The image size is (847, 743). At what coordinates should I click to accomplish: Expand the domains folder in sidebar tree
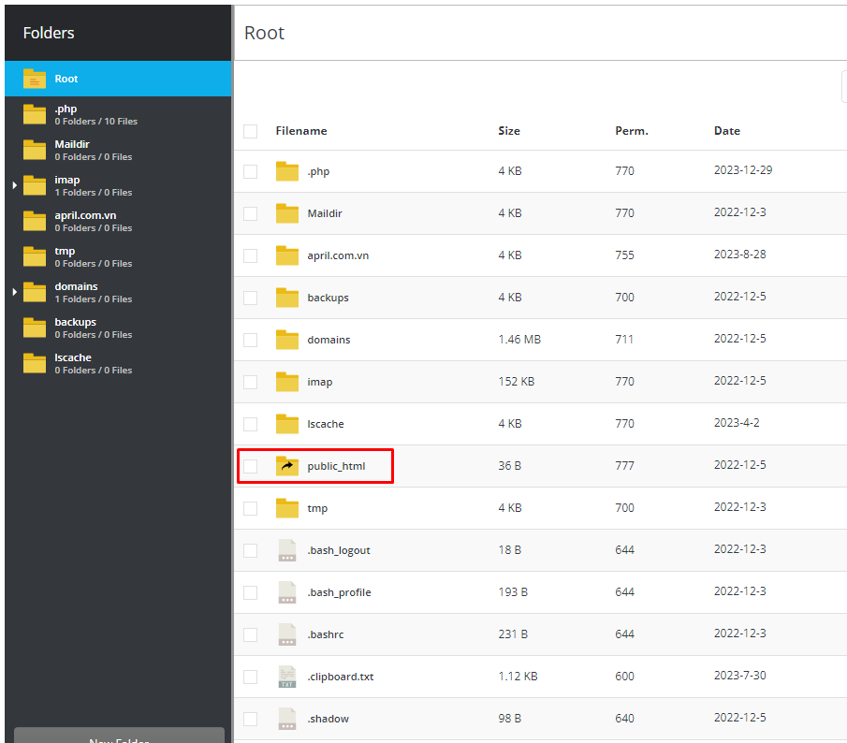[15, 292]
